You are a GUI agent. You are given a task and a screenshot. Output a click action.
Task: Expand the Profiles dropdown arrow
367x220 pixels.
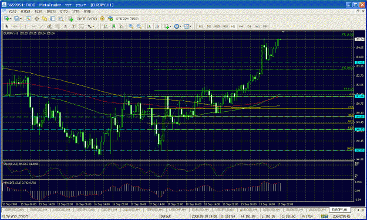click(x=21, y=18)
